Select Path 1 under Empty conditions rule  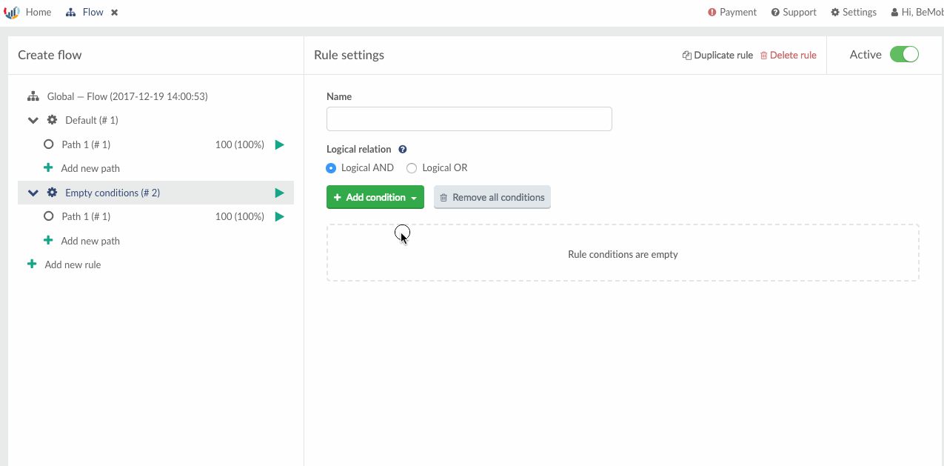click(x=86, y=216)
